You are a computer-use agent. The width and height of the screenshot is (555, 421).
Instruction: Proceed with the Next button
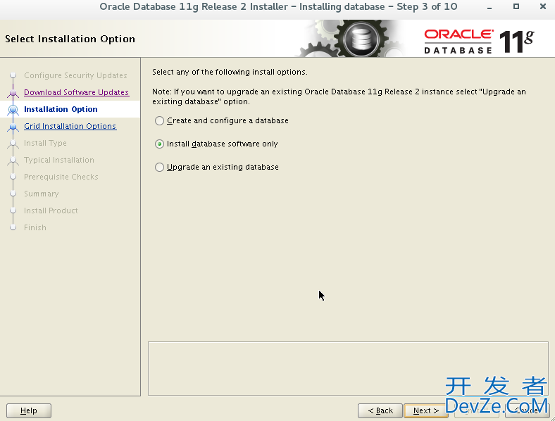(x=426, y=410)
